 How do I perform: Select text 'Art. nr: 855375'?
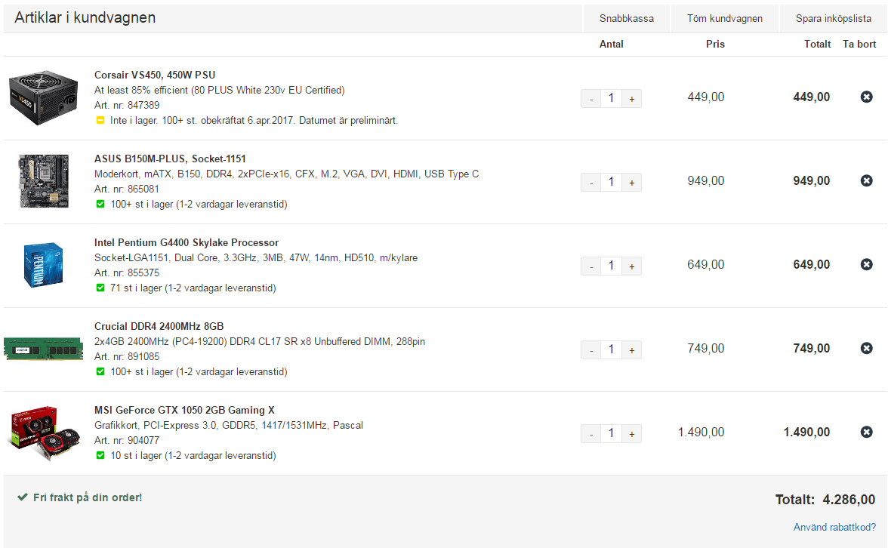[x=127, y=273]
